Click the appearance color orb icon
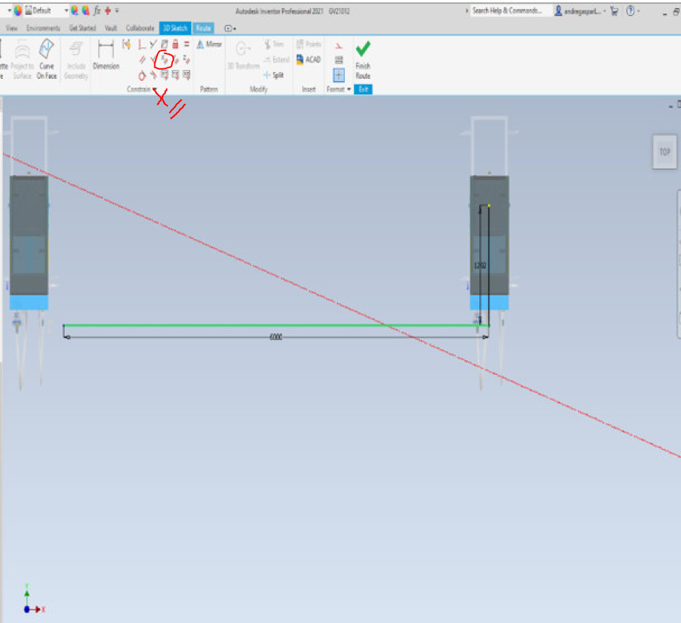681x623 pixels. coord(18,10)
